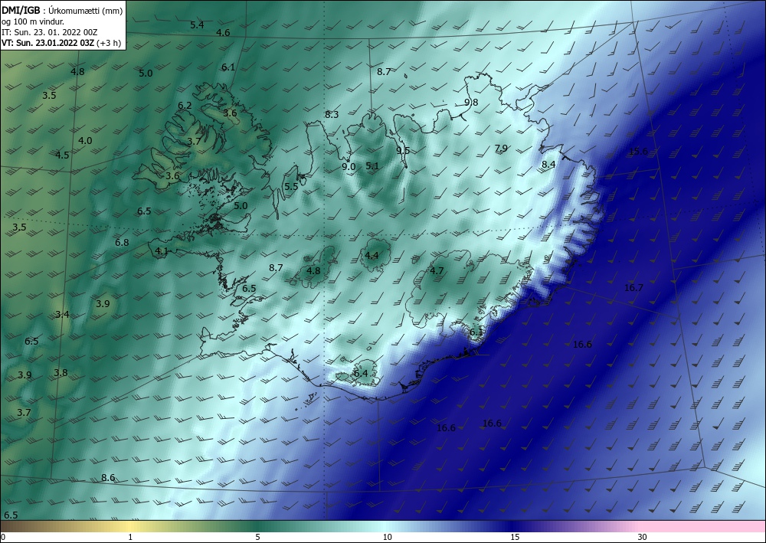Select the 8.3 value on the map
The width and height of the screenshot is (766, 543).
click(x=332, y=114)
